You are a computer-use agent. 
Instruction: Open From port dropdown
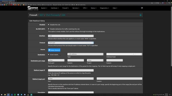56,60
